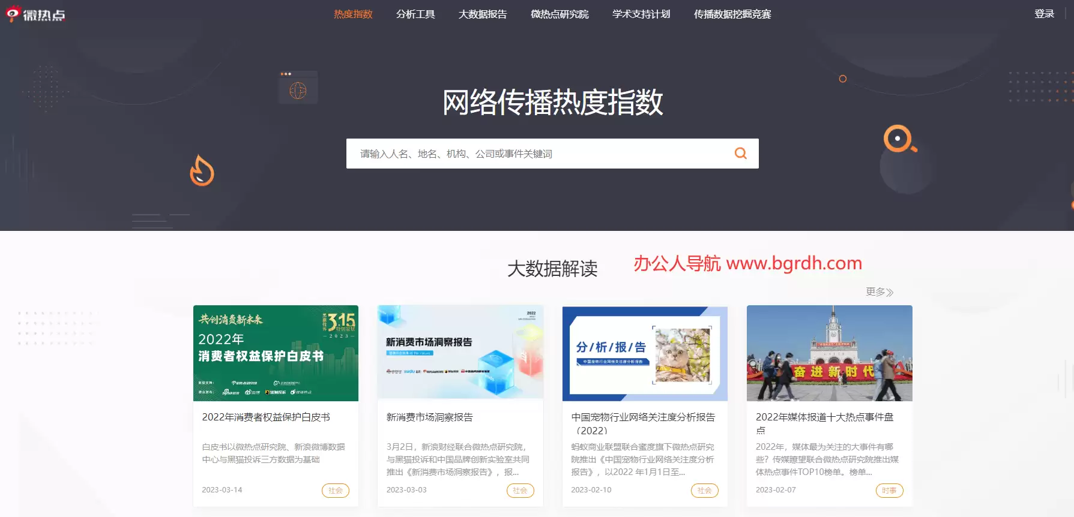This screenshot has width=1074, height=517.
Task: Open the 学术支持计划 menu item
Action: (641, 14)
